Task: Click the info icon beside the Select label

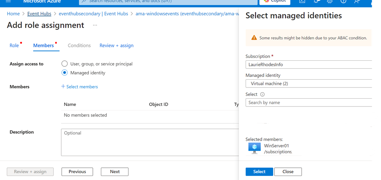Action: pyautogui.click(x=262, y=94)
